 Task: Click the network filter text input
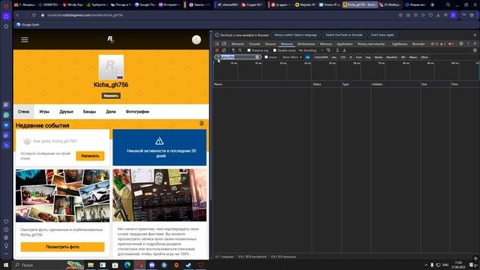click(238, 57)
